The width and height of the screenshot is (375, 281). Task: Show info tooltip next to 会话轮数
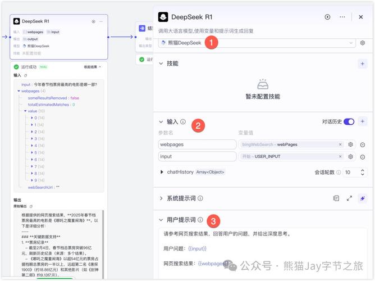(x=339, y=173)
